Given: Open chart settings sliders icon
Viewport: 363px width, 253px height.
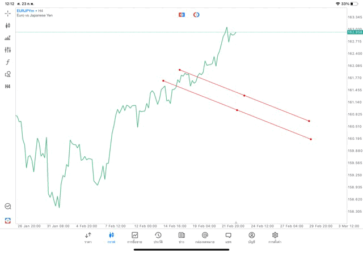Looking at the screenshot, I should [8, 50].
